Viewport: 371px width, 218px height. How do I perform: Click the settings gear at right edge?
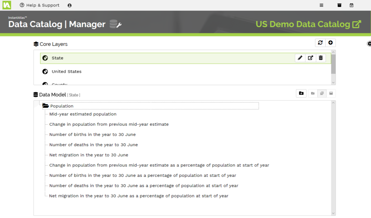click(x=369, y=44)
